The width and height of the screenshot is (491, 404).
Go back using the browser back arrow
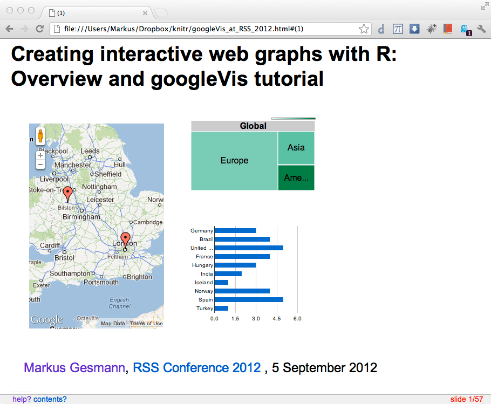[10, 29]
